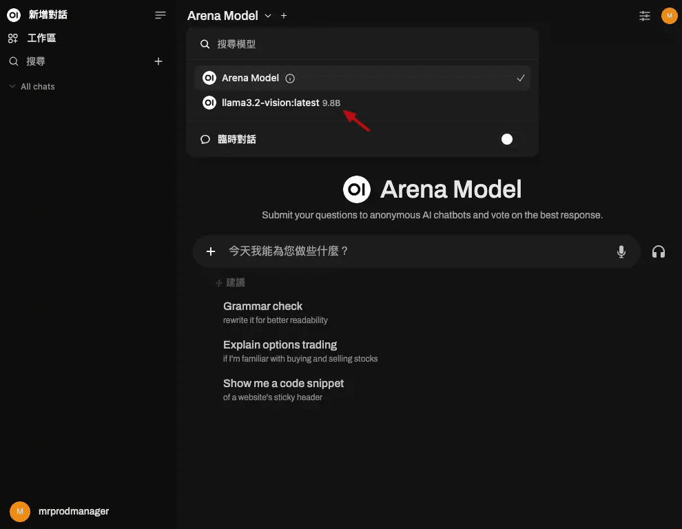Show Arena Model info icon
This screenshot has height=529, width=682.
(289, 79)
